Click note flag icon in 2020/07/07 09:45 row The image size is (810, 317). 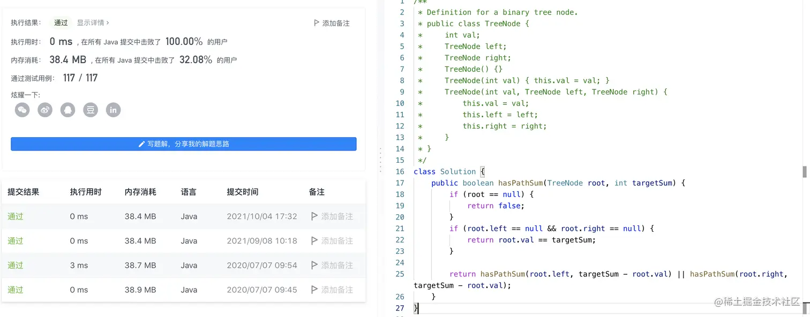click(314, 290)
